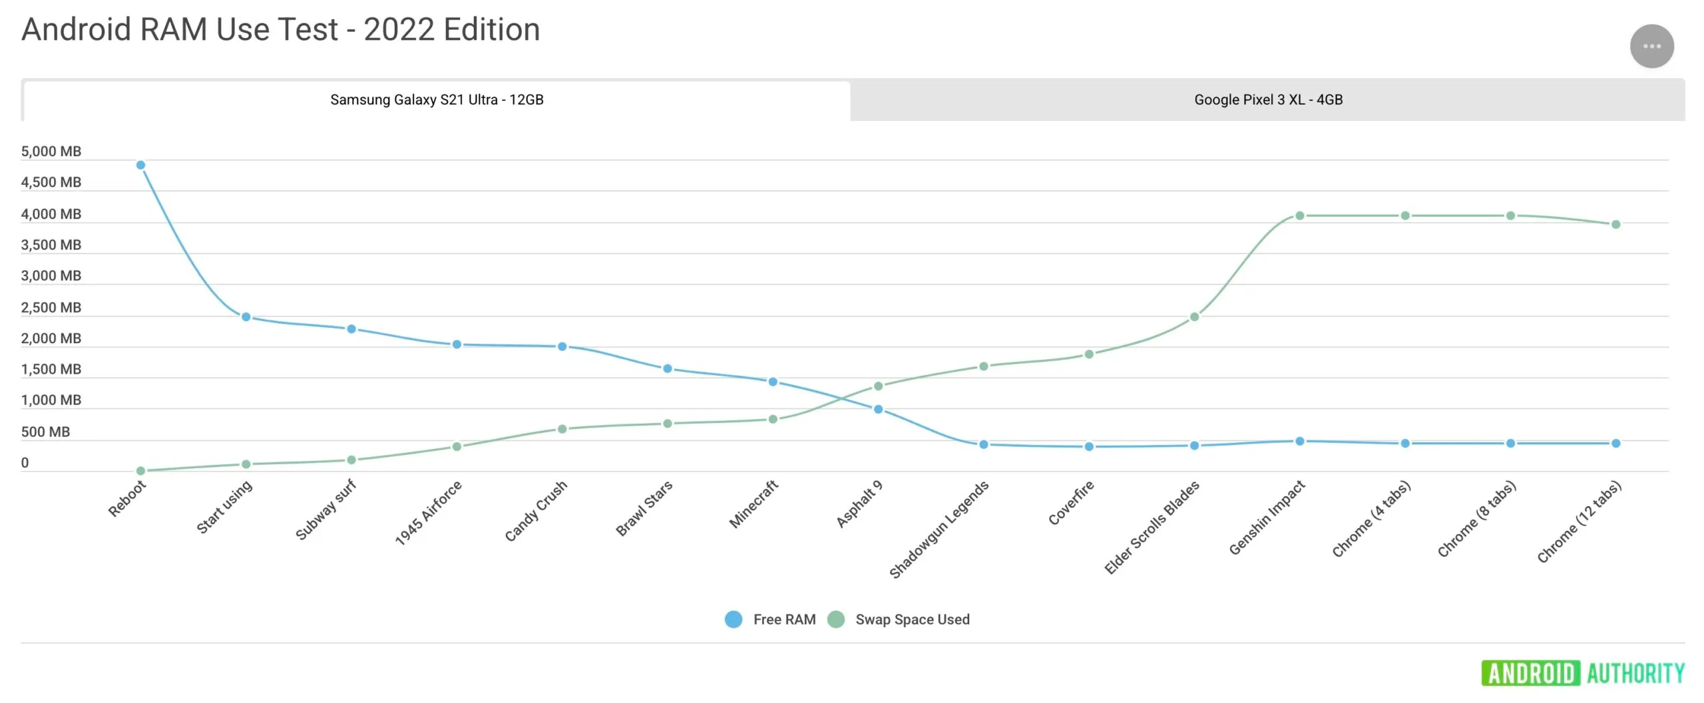Select the Free RAM point at Asphalt 9
1704x703 pixels.
[x=878, y=409]
